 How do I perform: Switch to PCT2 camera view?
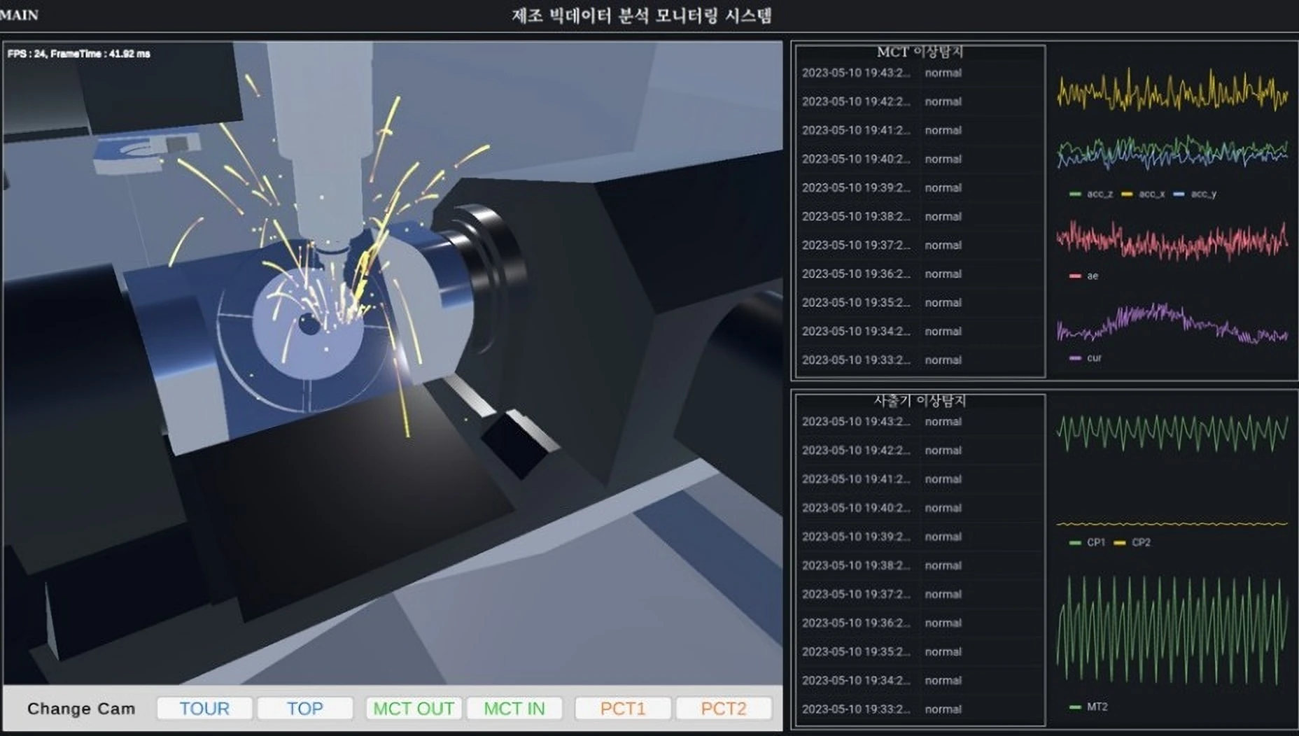coord(724,708)
